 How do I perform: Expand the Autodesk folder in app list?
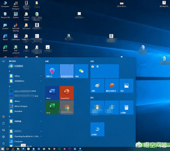(41, 111)
